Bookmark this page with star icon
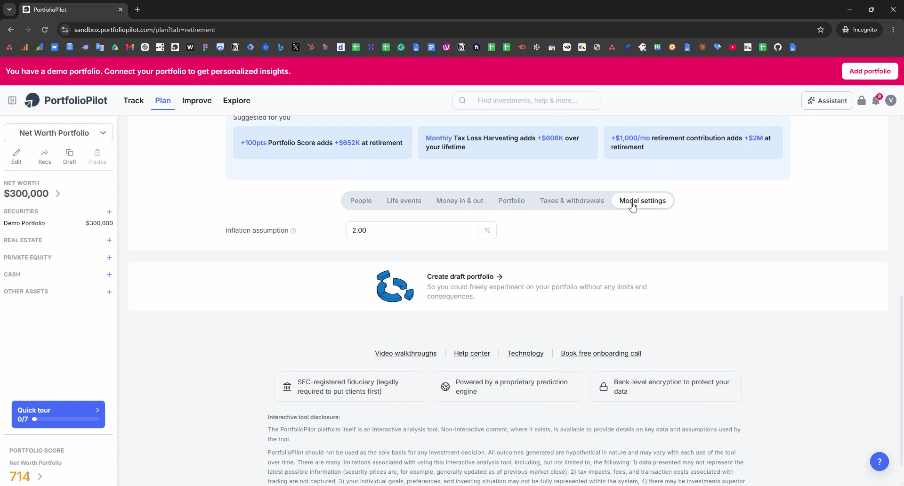The image size is (904, 486). point(821,30)
